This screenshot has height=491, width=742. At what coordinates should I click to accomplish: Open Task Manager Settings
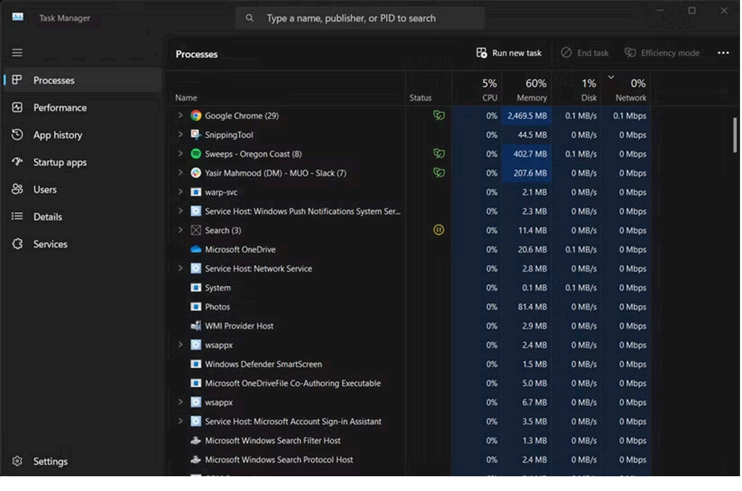coord(82,461)
